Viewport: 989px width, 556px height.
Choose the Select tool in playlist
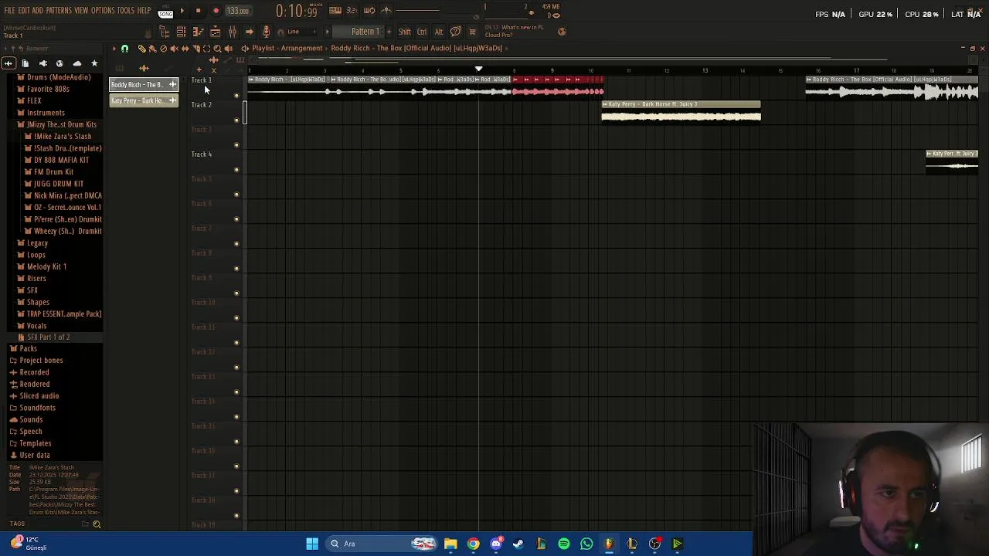coord(206,48)
